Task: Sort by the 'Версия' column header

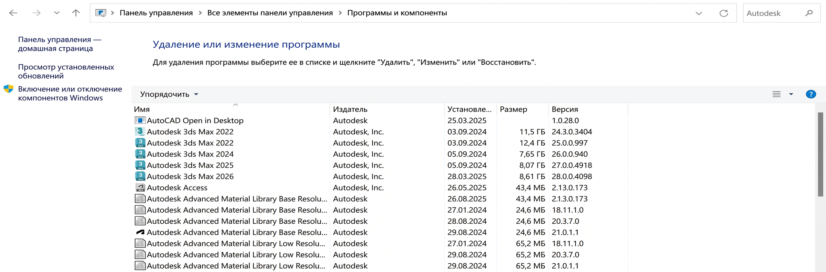Action: [x=588, y=109]
